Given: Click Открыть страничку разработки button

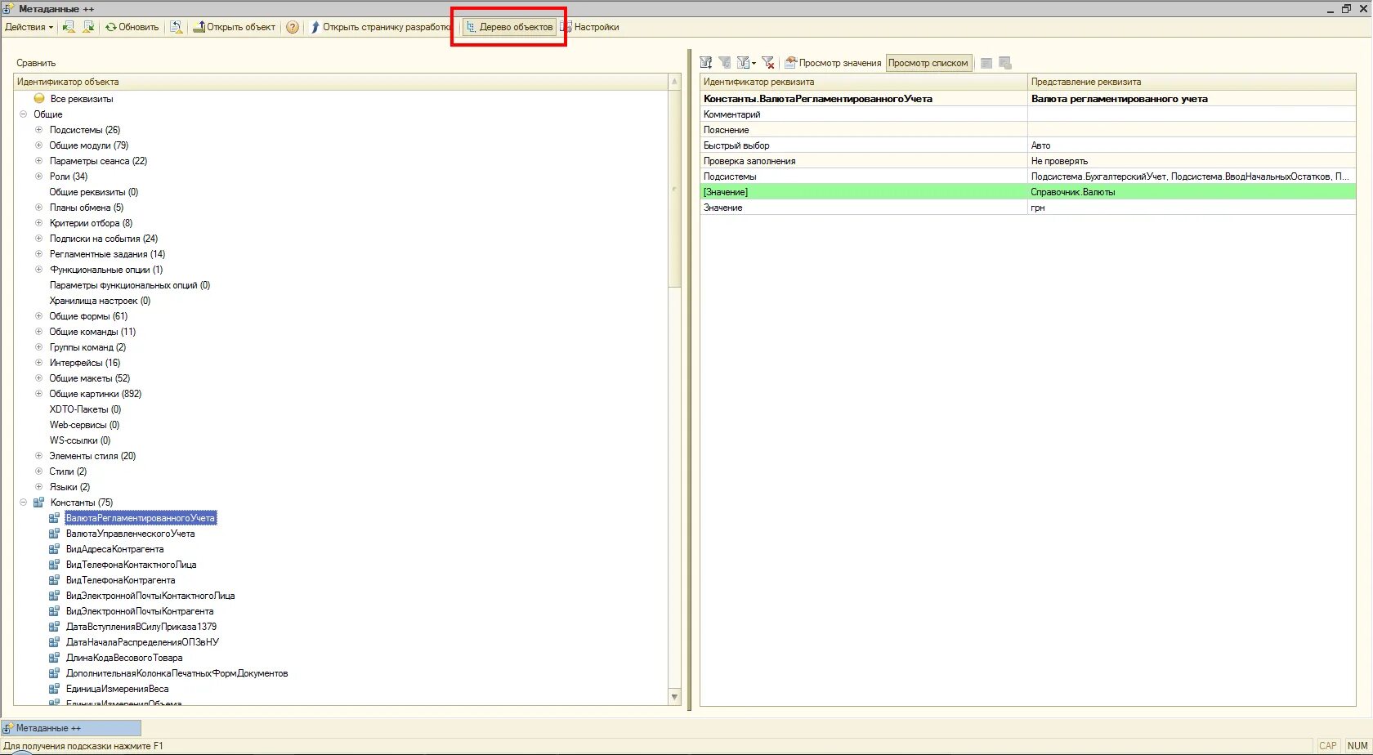Looking at the screenshot, I should [x=380, y=27].
